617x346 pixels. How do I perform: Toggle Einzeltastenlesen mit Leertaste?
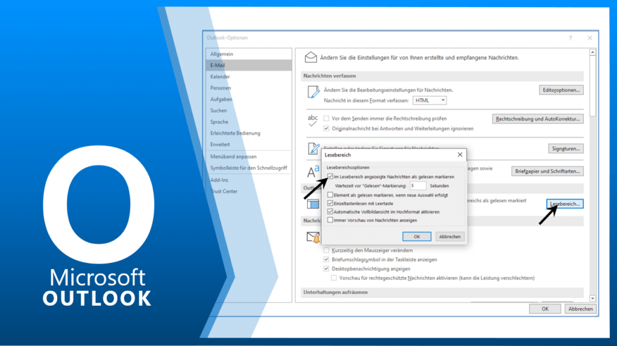click(330, 203)
